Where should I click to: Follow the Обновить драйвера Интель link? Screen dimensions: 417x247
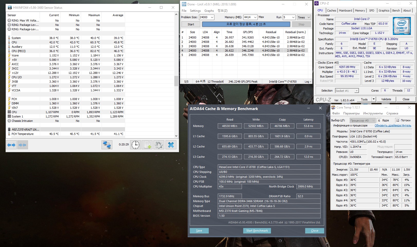click(x=393, y=126)
